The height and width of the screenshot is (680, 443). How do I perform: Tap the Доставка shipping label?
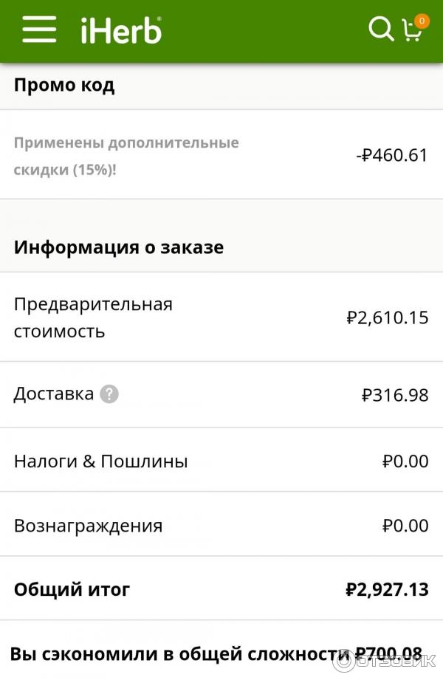pos(54,394)
